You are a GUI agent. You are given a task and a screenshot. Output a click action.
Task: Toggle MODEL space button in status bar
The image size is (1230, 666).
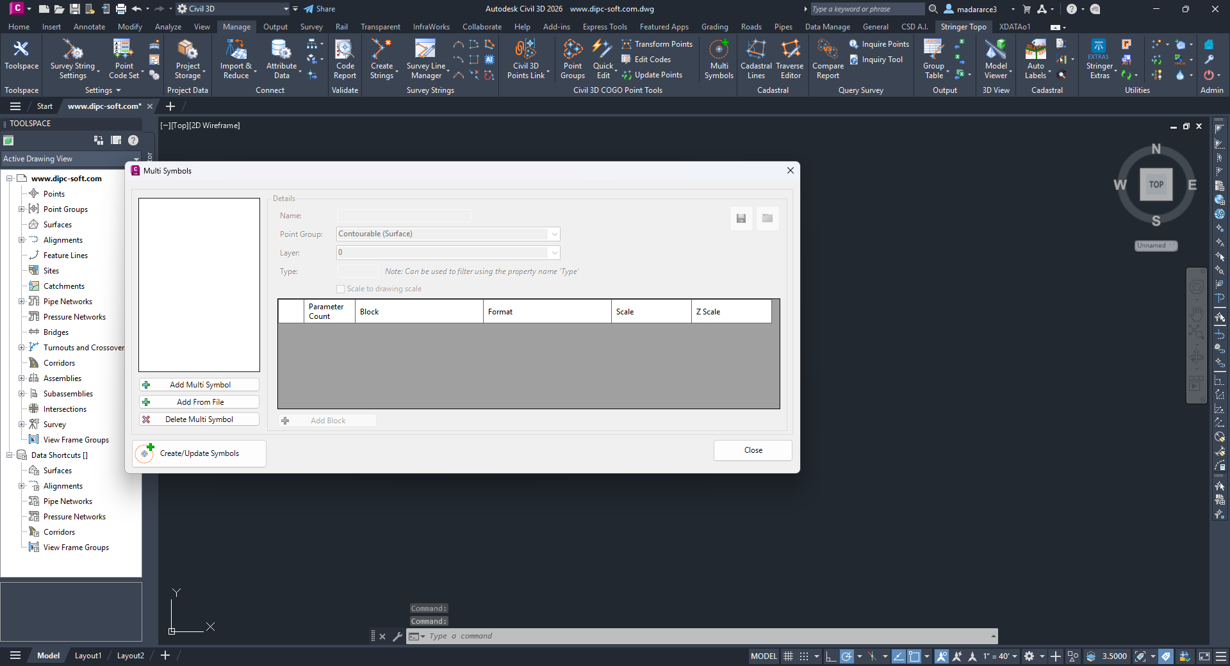(764, 656)
